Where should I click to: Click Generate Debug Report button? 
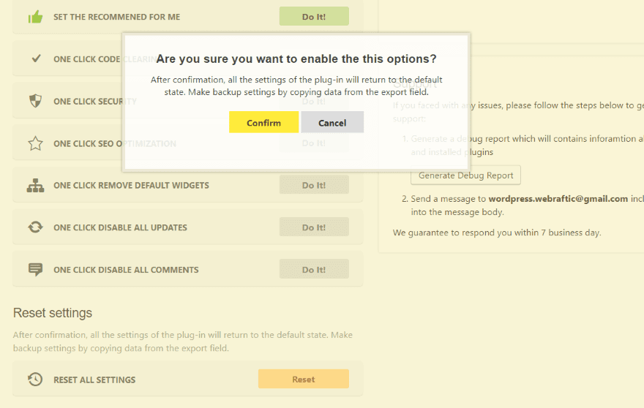coord(465,175)
